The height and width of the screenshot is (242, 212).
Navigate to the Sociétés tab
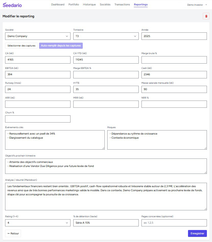pos(105,5)
